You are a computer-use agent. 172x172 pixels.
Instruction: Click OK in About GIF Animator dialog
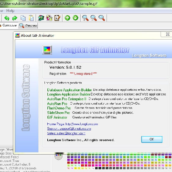coord(152,140)
